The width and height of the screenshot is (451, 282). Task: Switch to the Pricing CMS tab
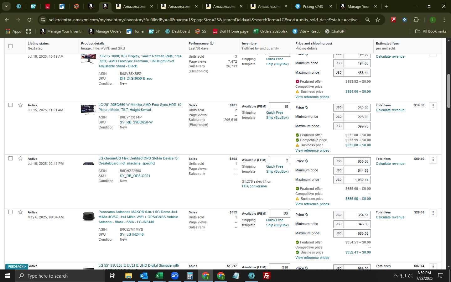[313, 6]
